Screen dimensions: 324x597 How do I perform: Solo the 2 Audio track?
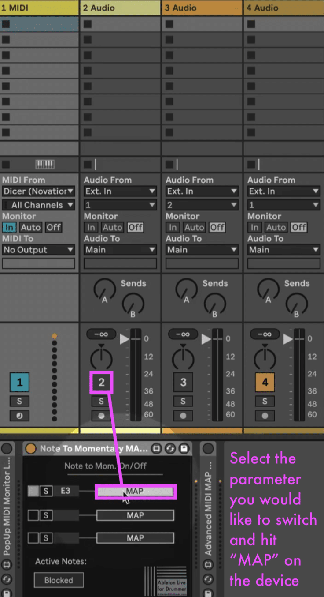click(101, 401)
